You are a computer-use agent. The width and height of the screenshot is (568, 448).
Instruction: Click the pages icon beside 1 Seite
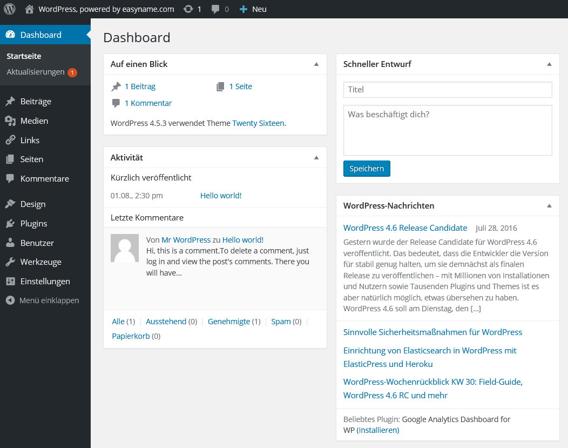220,86
